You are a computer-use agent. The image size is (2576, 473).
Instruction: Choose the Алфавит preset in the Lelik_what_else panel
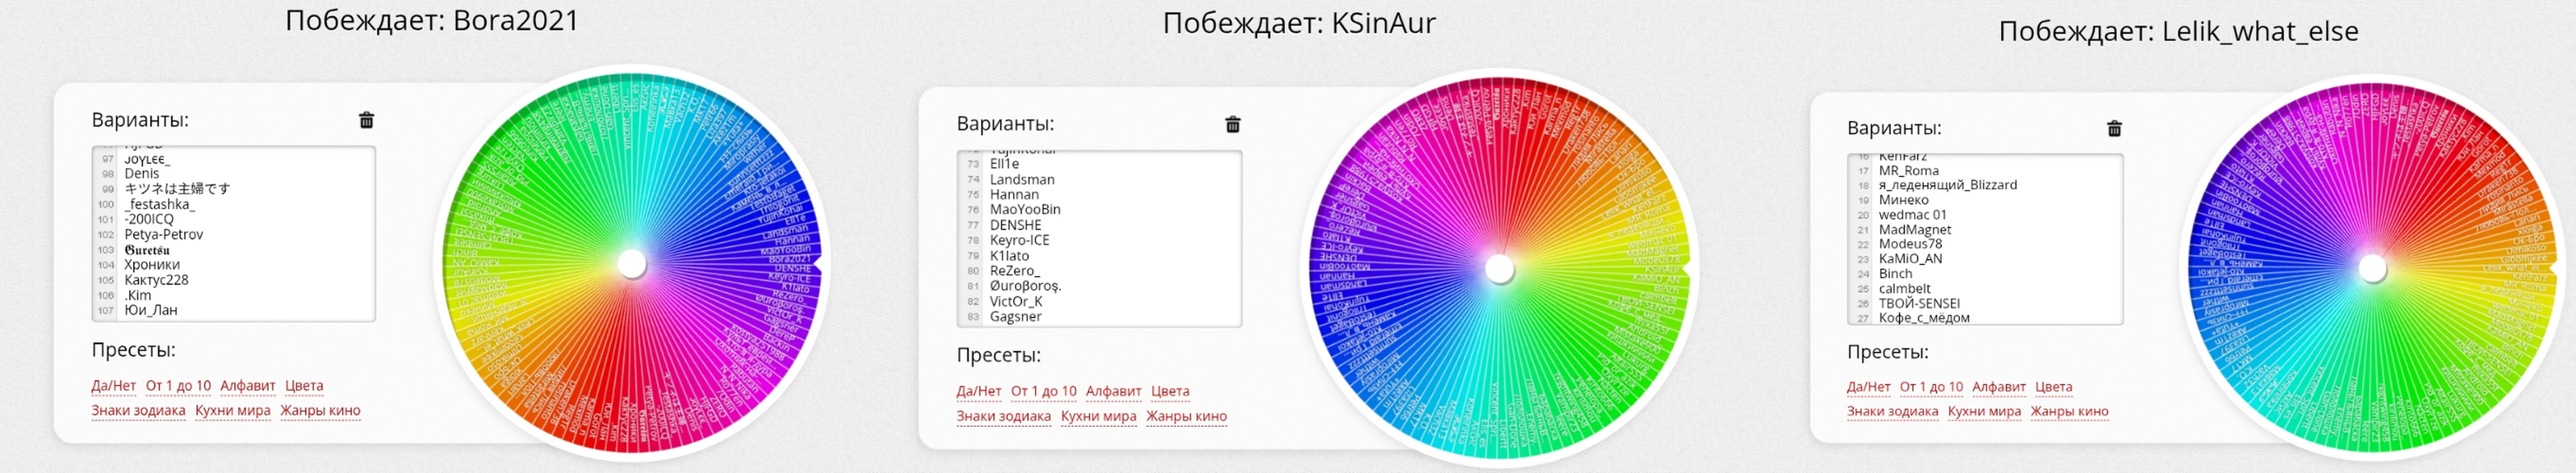(1999, 387)
